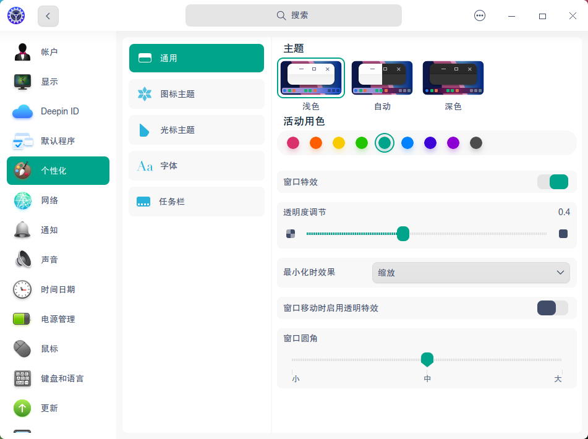Open the 光标主题 settings page
This screenshot has width=588, height=439.
click(x=196, y=130)
